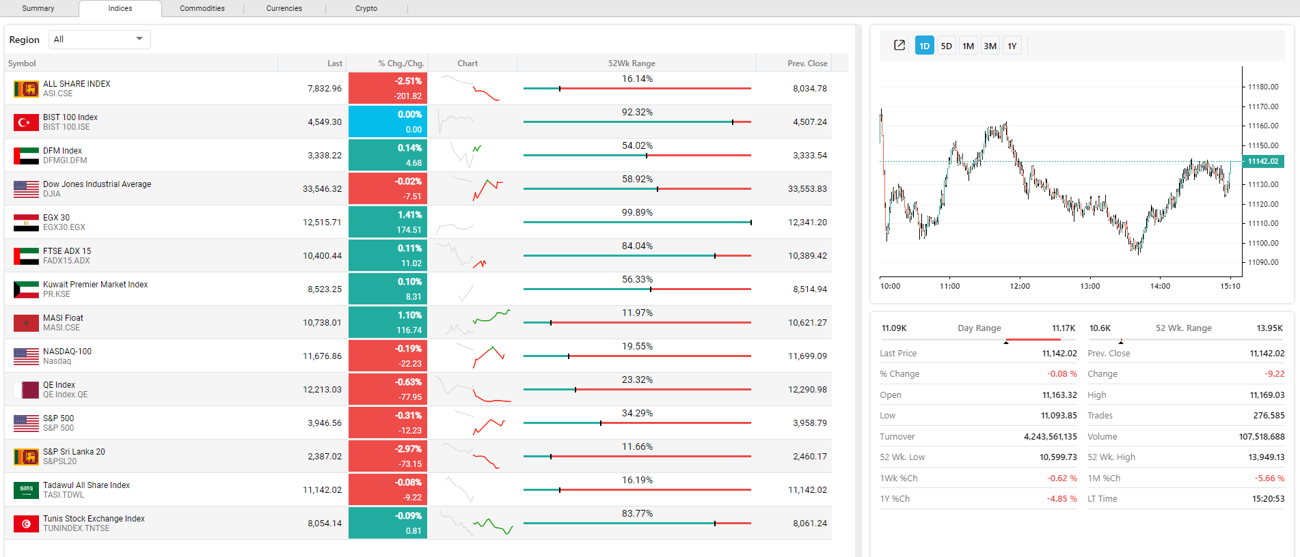Switch to the Currencies tab

pos(284,8)
